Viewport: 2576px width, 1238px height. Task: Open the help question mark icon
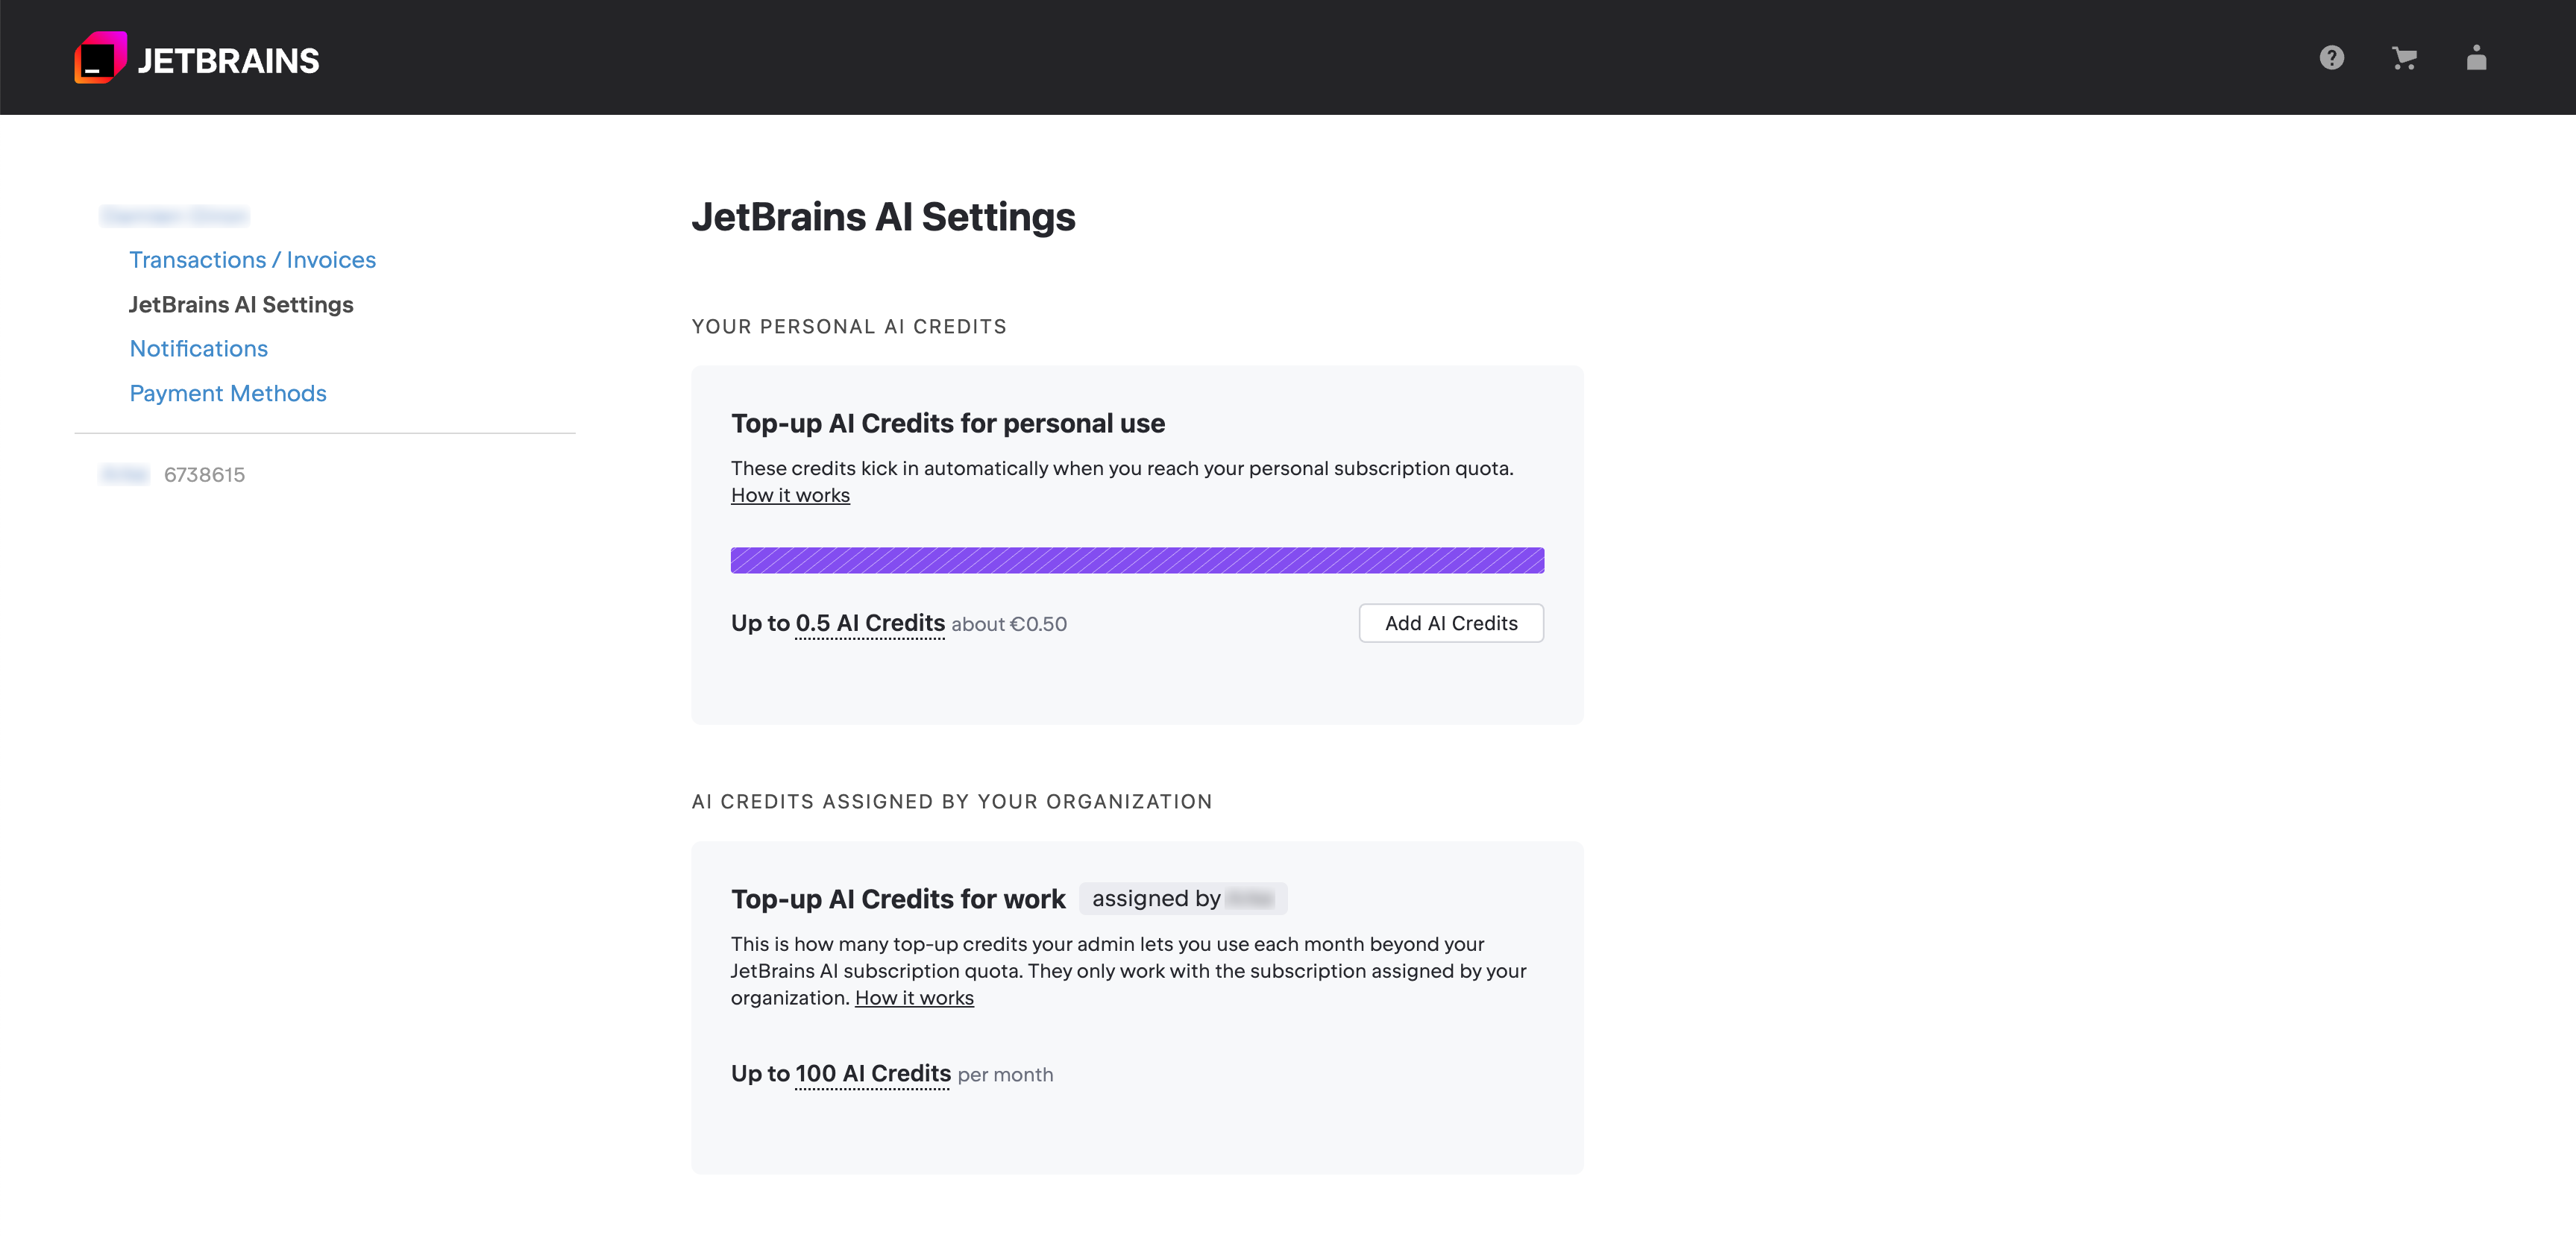click(x=2331, y=58)
